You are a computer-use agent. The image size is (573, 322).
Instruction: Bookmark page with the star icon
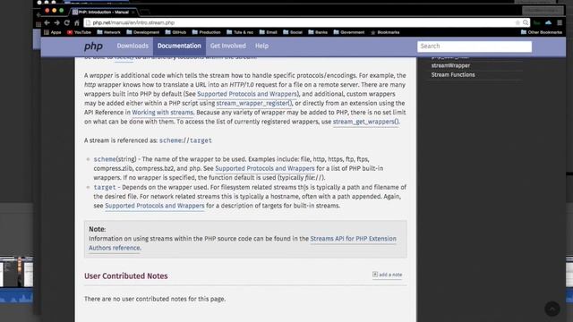click(517, 22)
